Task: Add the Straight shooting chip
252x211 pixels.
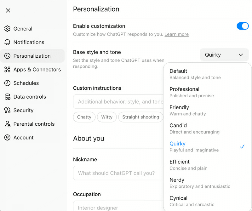Action: tap(140, 117)
